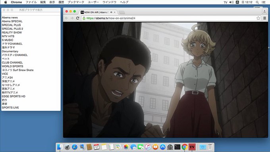Mute the tab using its speaker icon
The width and height of the screenshot is (270, 152).
[x=112, y=12]
